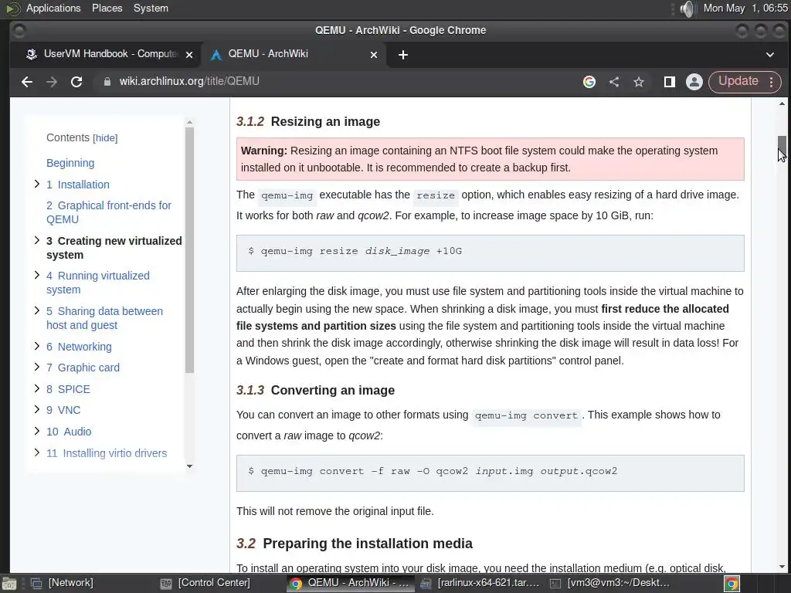This screenshot has width=791, height=593.
Task: Click the page scrollbar down arrow
Action: [x=782, y=567]
